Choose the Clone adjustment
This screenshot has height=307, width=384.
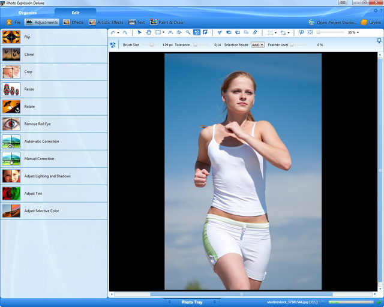click(x=54, y=55)
